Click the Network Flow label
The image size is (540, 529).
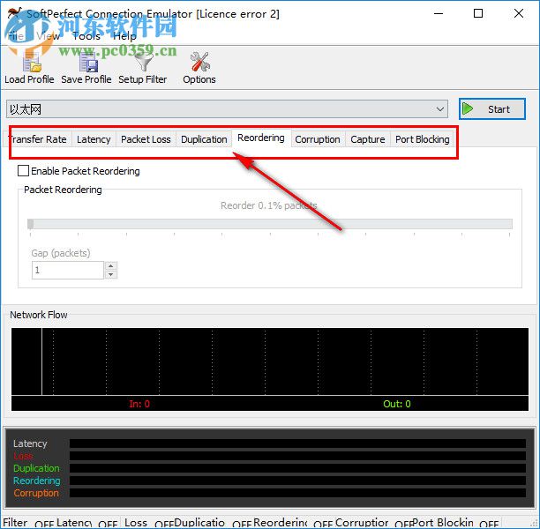39,315
